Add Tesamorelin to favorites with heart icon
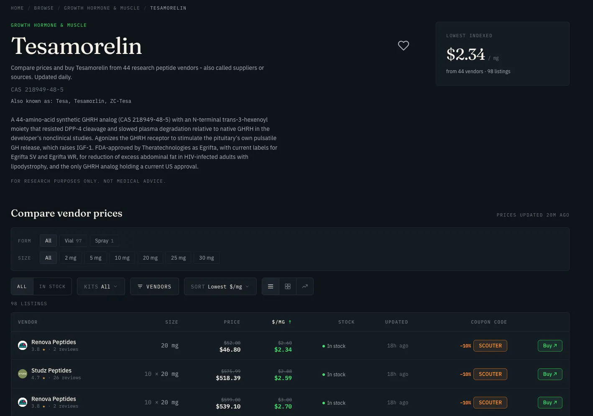This screenshot has width=593, height=416. (404, 46)
